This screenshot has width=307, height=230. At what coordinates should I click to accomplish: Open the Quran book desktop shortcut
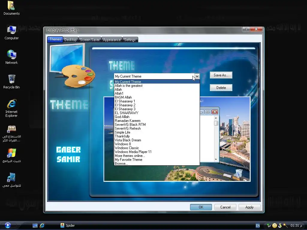tap(11, 134)
